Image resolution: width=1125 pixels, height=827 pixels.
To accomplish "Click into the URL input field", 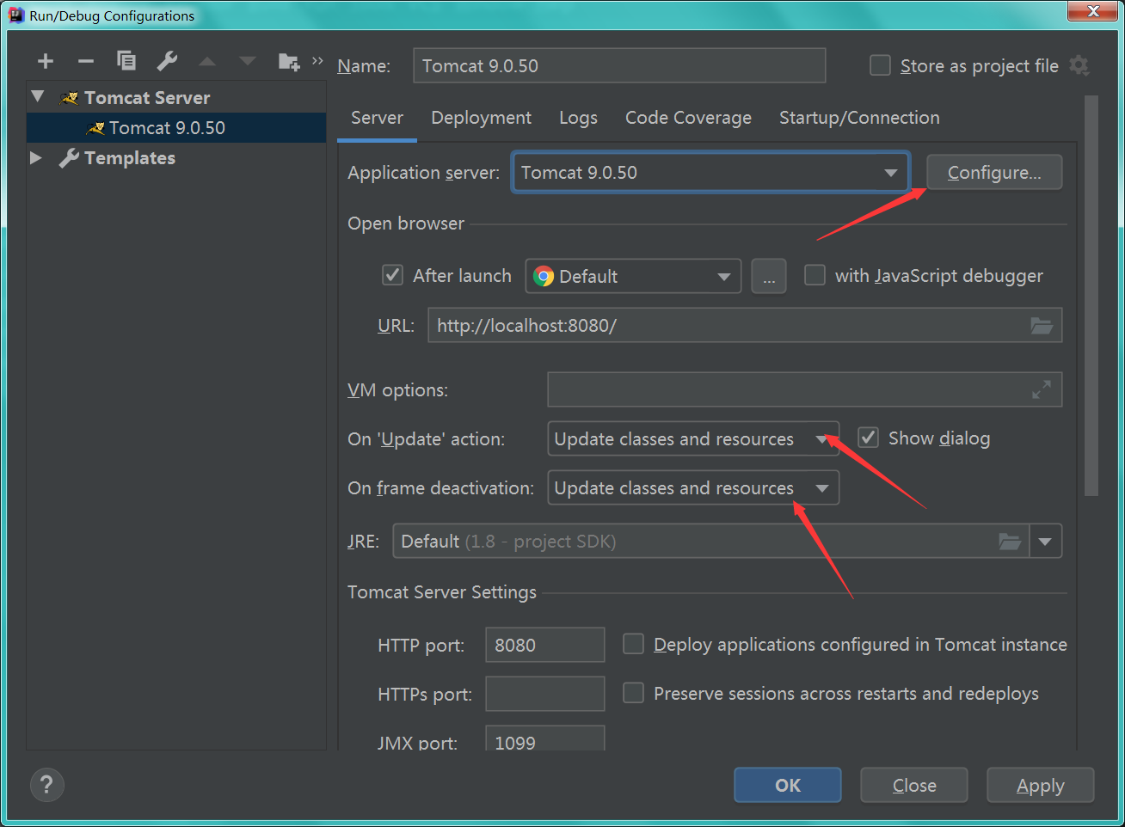I will click(x=745, y=325).
